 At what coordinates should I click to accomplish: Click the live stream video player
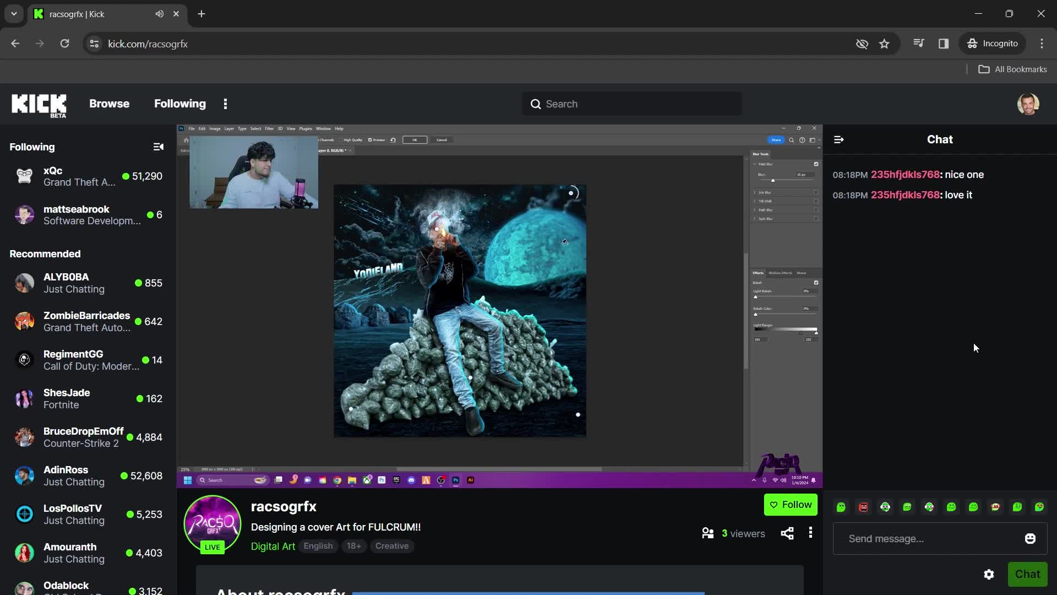tap(499, 306)
